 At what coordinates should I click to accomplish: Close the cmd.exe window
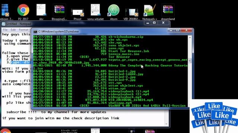[x=186, y=30]
